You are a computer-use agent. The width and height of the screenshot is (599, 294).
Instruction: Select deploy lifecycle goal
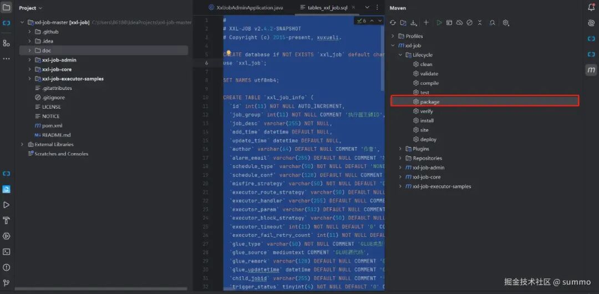point(428,140)
